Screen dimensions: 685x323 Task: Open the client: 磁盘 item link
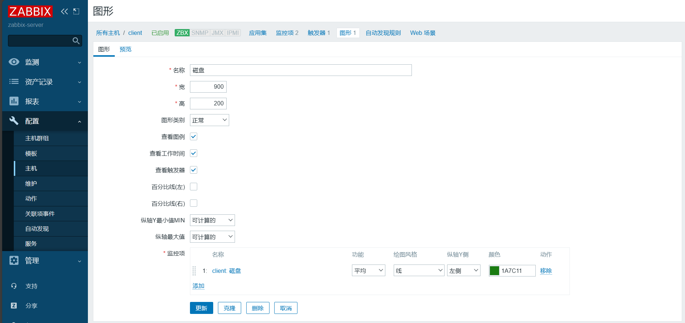click(x=227, y=271)
